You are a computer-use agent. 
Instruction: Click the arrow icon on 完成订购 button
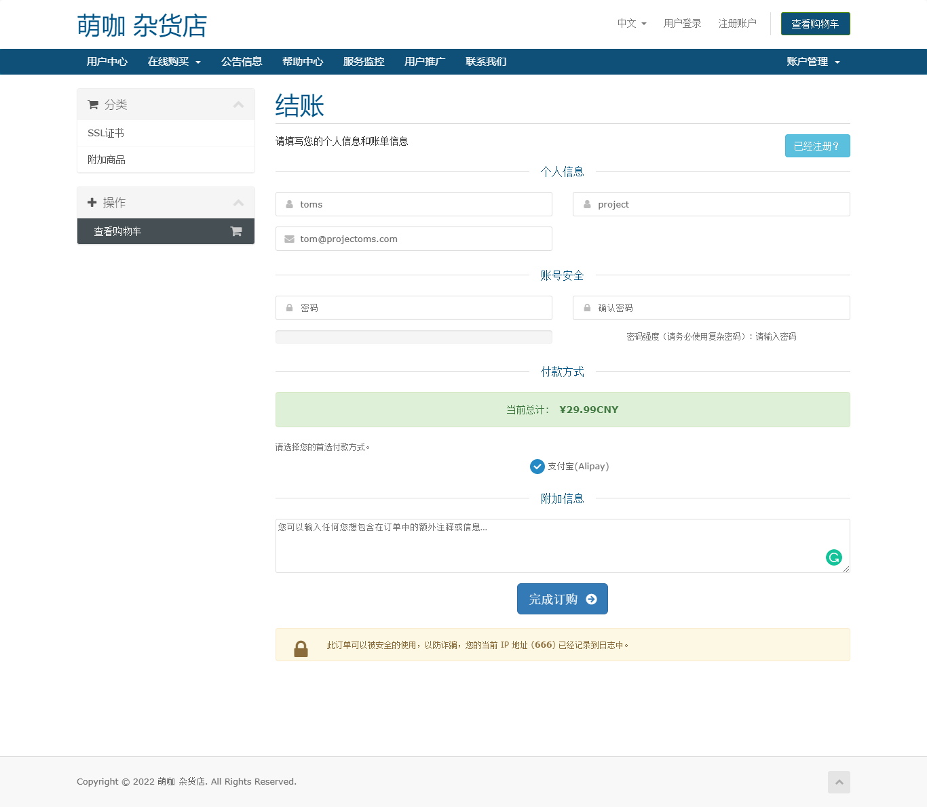tap(591, 599)
